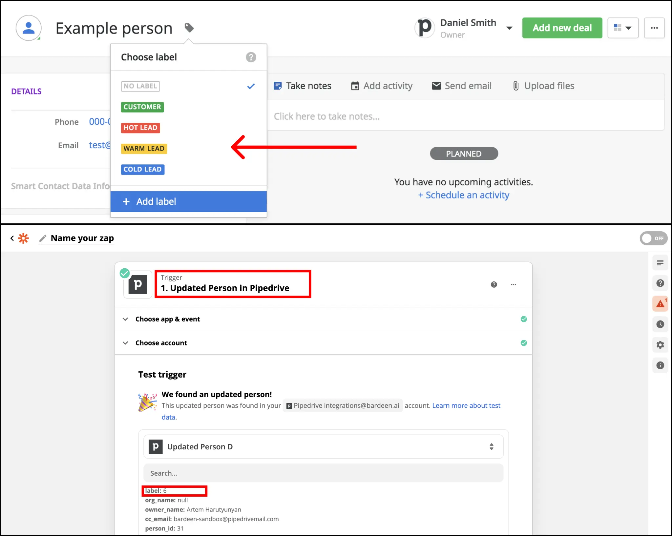
Task: Open the Updated Person D sample selector
Action: 323,447
